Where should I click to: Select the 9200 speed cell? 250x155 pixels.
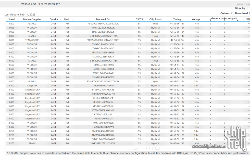click(x=12, y=23)
